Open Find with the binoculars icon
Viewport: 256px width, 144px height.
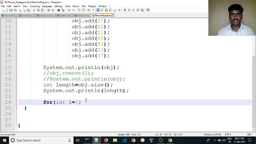tap(58, 10)
